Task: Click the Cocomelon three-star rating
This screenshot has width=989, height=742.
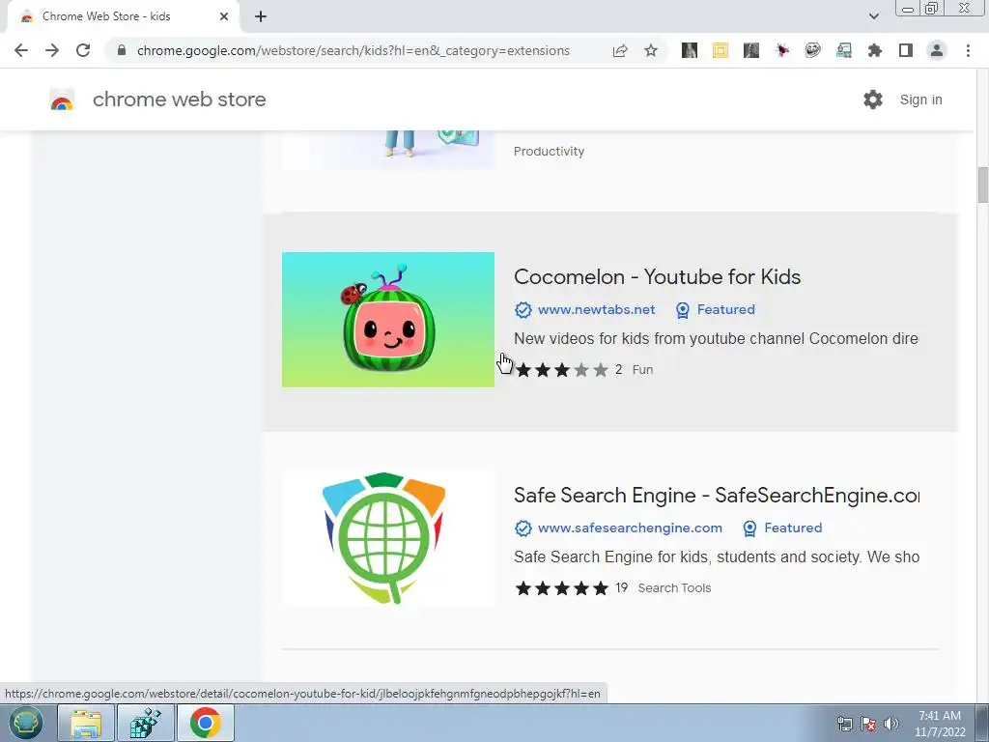Action: [561, 370]
